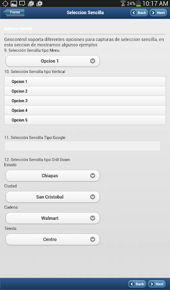
Task: Open the San Cristobal ciudad dropdown
Action: coord(53,197)
